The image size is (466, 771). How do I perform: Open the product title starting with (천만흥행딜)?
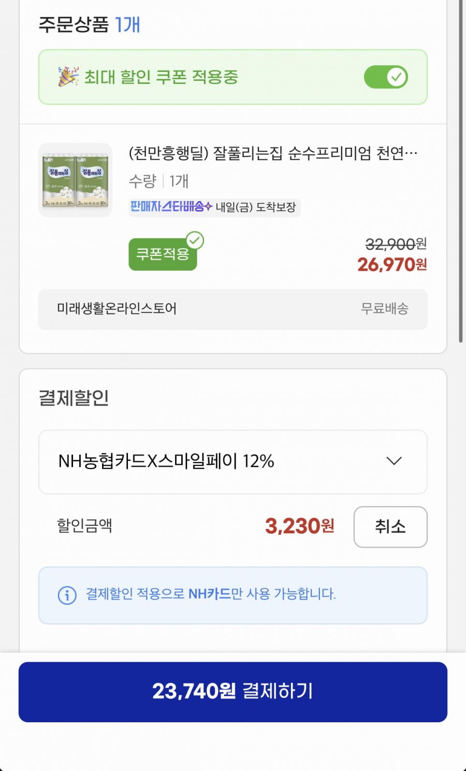click(x=273, y=153)
